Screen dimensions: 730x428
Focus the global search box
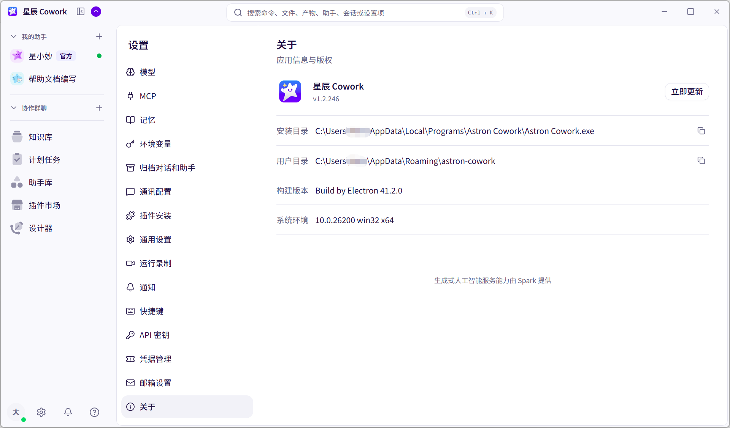tap(365, 13)
